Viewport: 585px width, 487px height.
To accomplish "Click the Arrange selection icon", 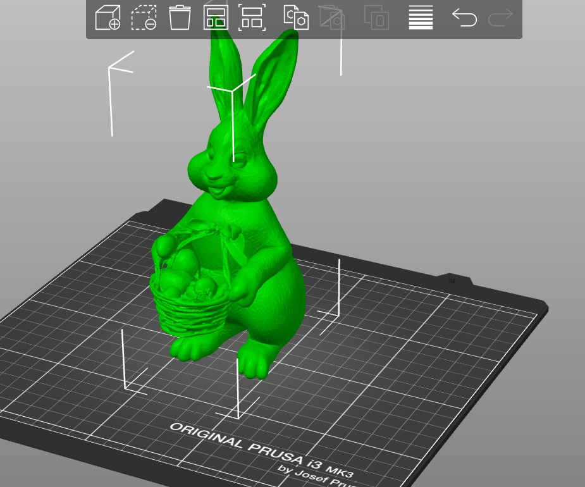I will tap(252, 17).
